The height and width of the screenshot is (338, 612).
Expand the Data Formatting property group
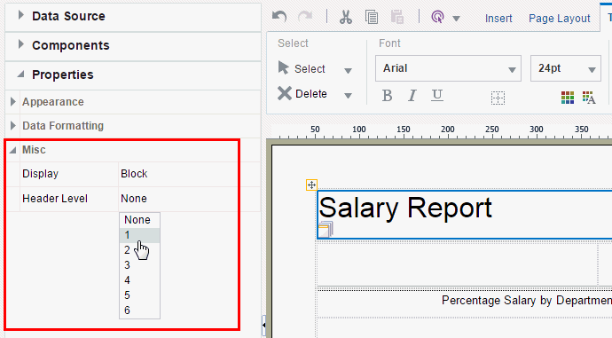click(13, 125)
